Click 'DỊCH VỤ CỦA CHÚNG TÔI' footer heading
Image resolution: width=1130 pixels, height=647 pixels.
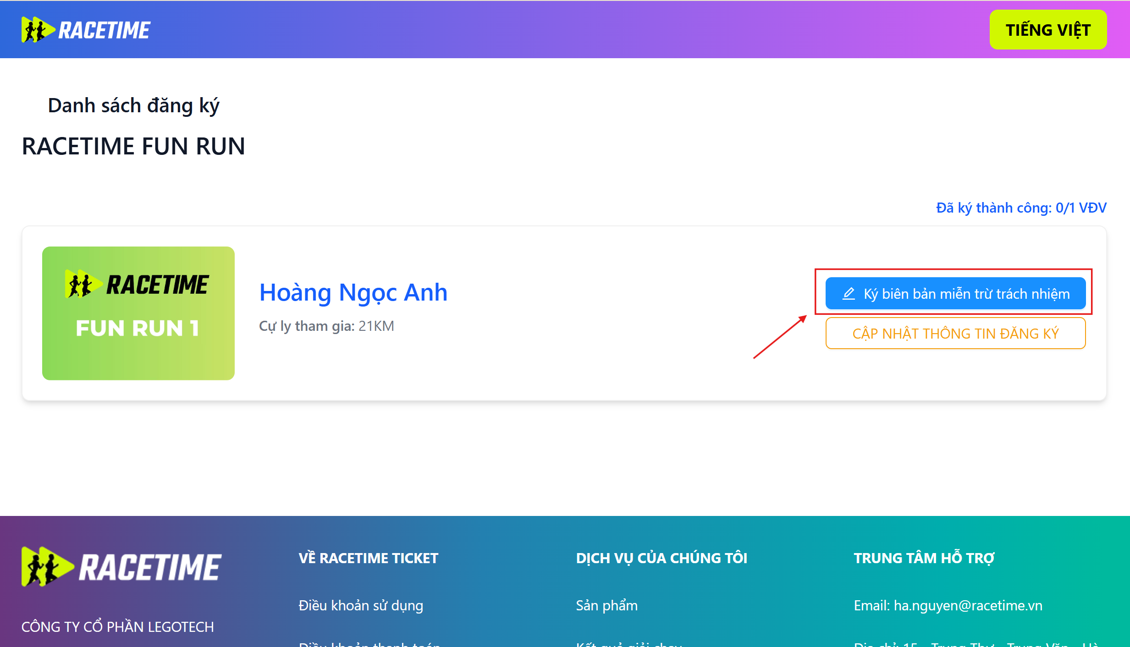click(661, 558)
